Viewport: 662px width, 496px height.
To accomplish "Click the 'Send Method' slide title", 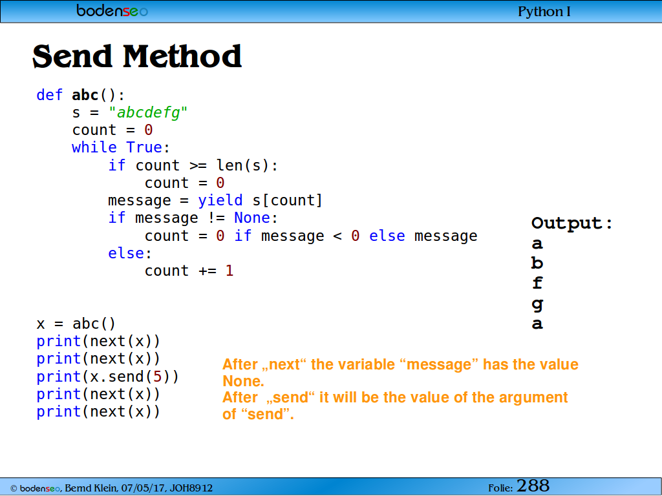I will tap(137, 56).
